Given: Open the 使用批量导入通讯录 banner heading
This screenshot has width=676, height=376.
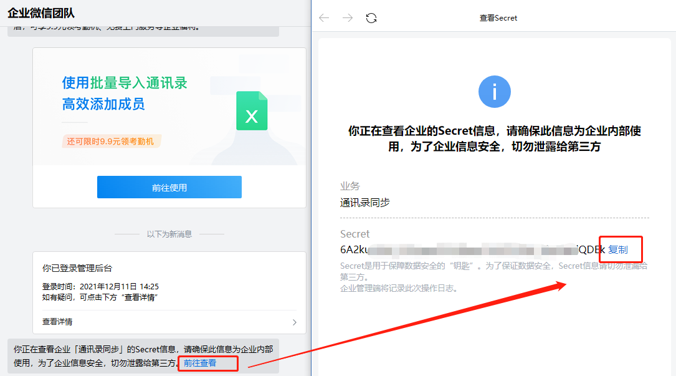Looking at the screenshot, I should (125, 83).
